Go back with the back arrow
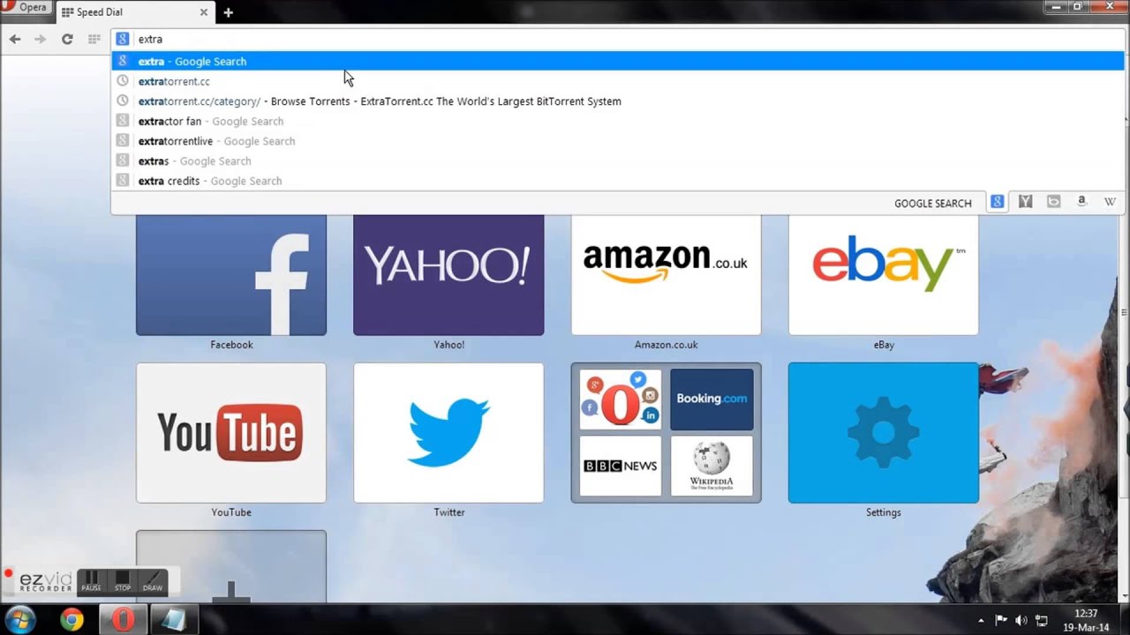Image resolution: width=1130 pixels, height=635 pixels. (x=15, y=39)
